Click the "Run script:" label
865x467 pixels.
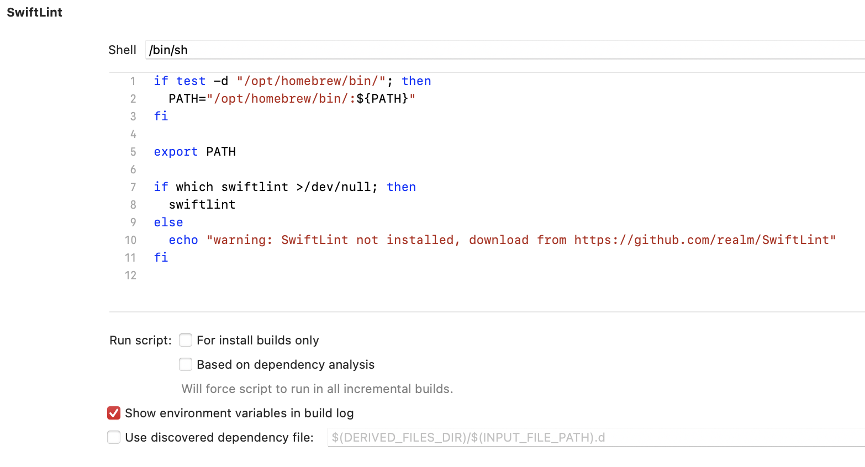pyautogui.click(x=140, y=340)
